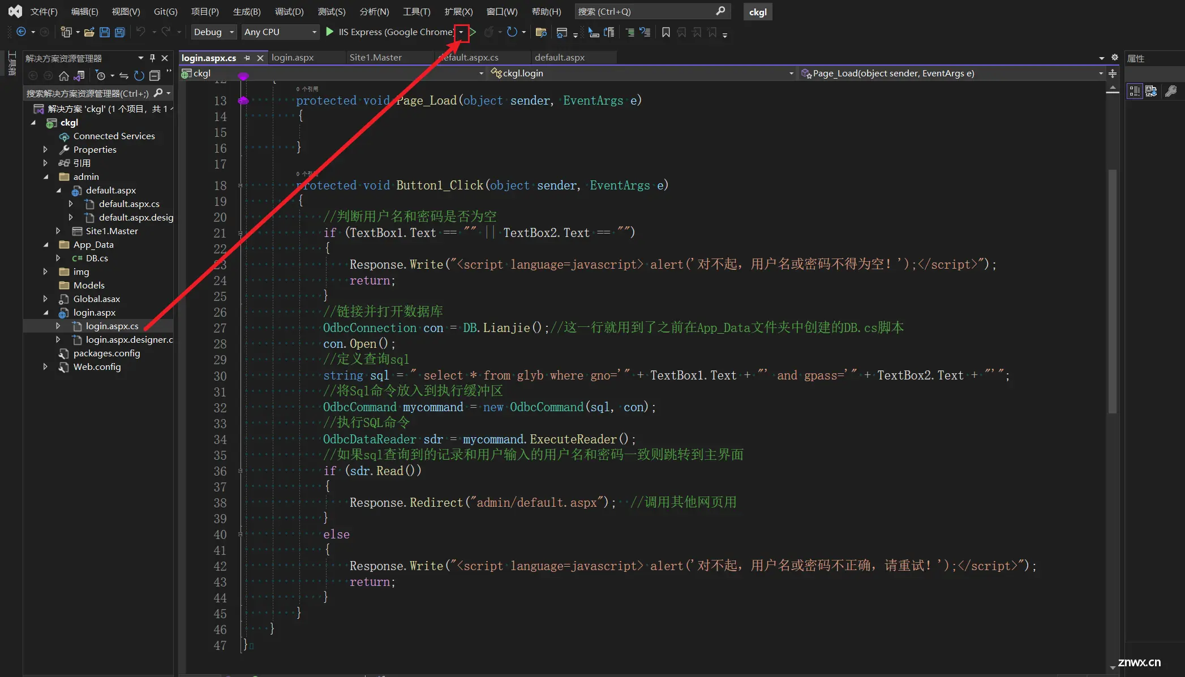Expand the img folder in tree

pos(45,271)
